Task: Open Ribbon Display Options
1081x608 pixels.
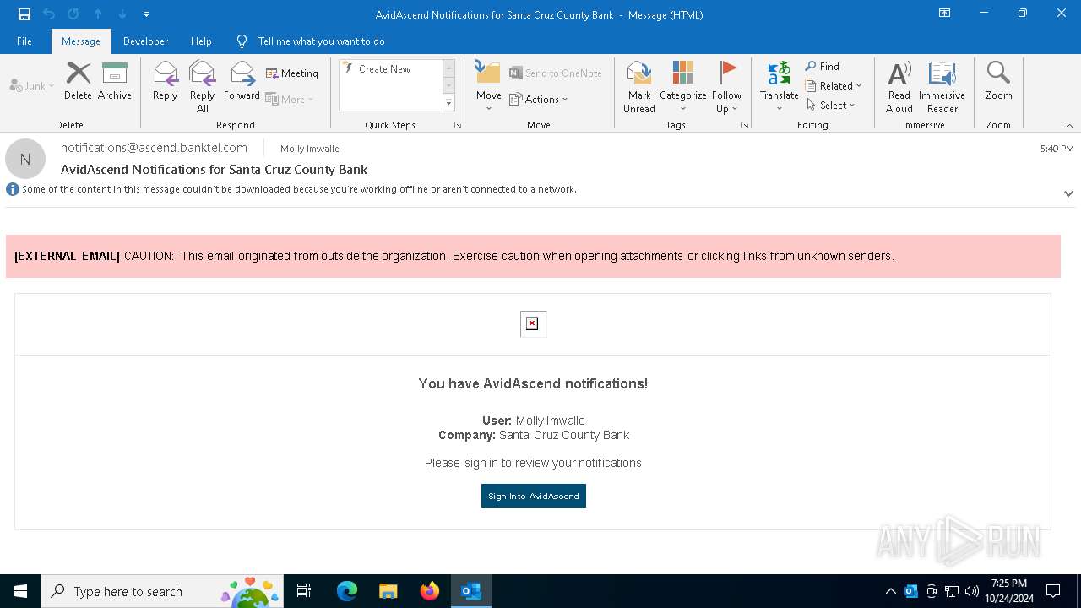Action: click(945, 14)
